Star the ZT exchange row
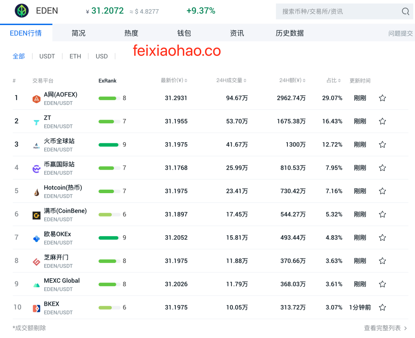The width and height of the screenshot is (415, 338). (382, 121)
